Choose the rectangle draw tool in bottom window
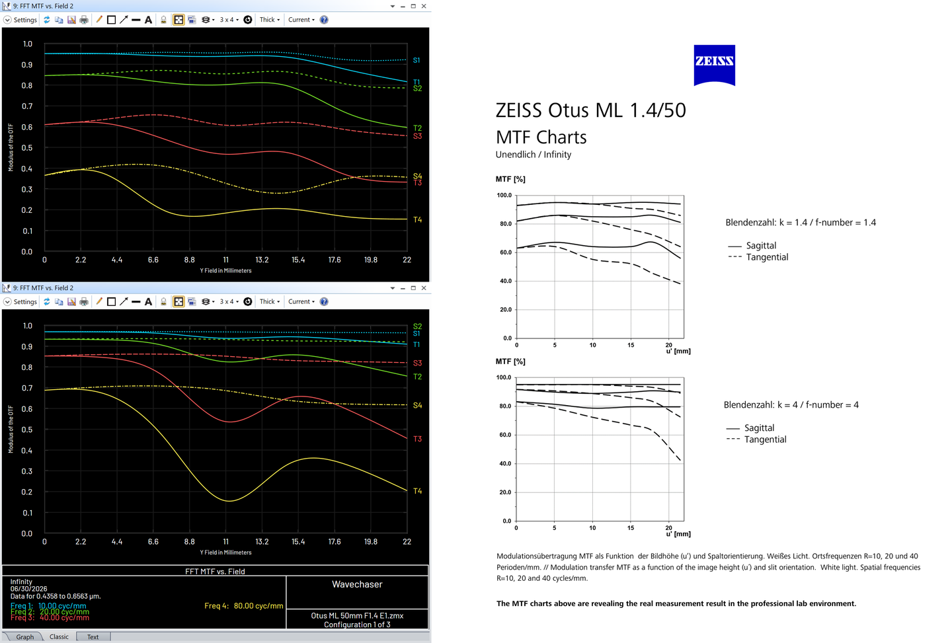This screenshot has width=952, height=643. coord(111,302)
